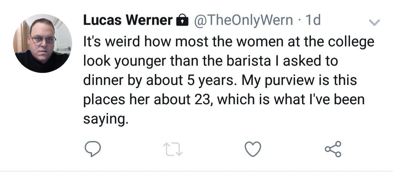This screenshot has height=172, width=393.
Task: Open the Lucas Werner display name
Action: click(x=128, y=20)
